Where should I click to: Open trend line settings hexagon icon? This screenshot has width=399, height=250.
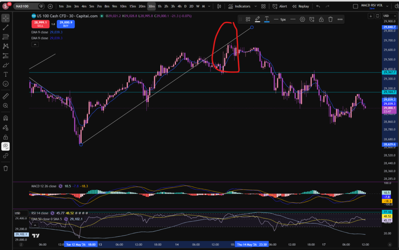coord(302,19)
